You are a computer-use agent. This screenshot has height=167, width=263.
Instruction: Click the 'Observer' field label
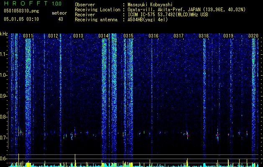point(85,5)
